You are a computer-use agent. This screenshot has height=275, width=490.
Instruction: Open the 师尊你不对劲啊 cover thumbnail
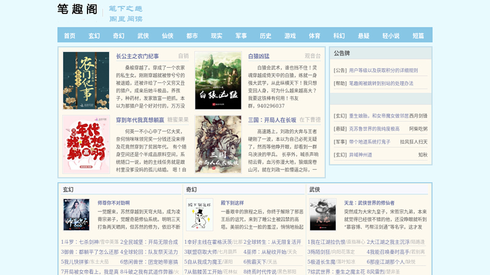click(76, 215)
